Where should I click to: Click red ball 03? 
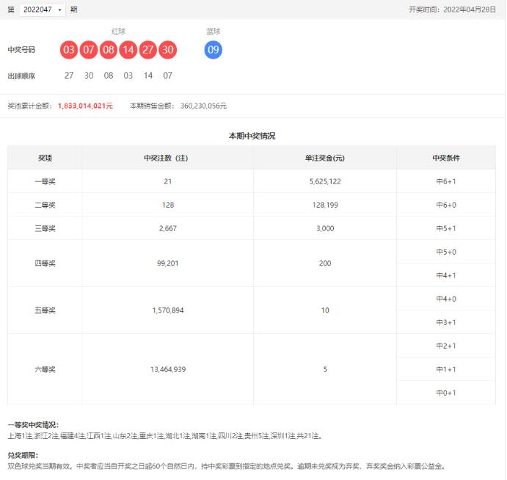[x=69, y=50]
